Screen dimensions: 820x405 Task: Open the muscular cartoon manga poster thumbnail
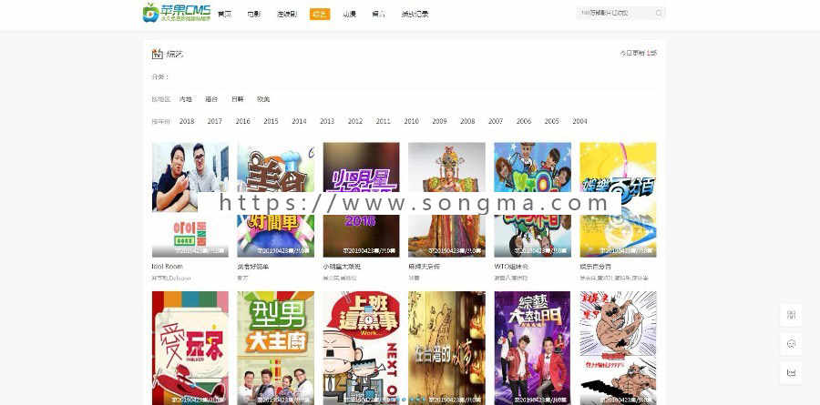tap(618, 348)
